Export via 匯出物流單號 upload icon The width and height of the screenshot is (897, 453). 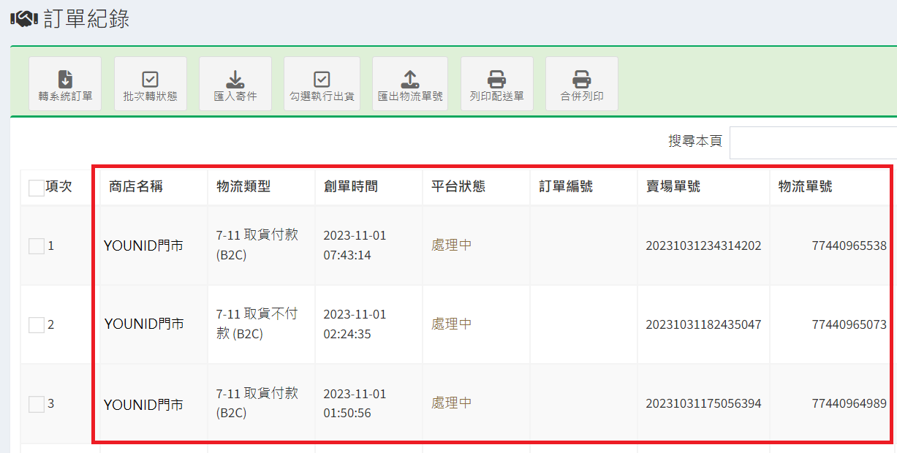point(410,79)
